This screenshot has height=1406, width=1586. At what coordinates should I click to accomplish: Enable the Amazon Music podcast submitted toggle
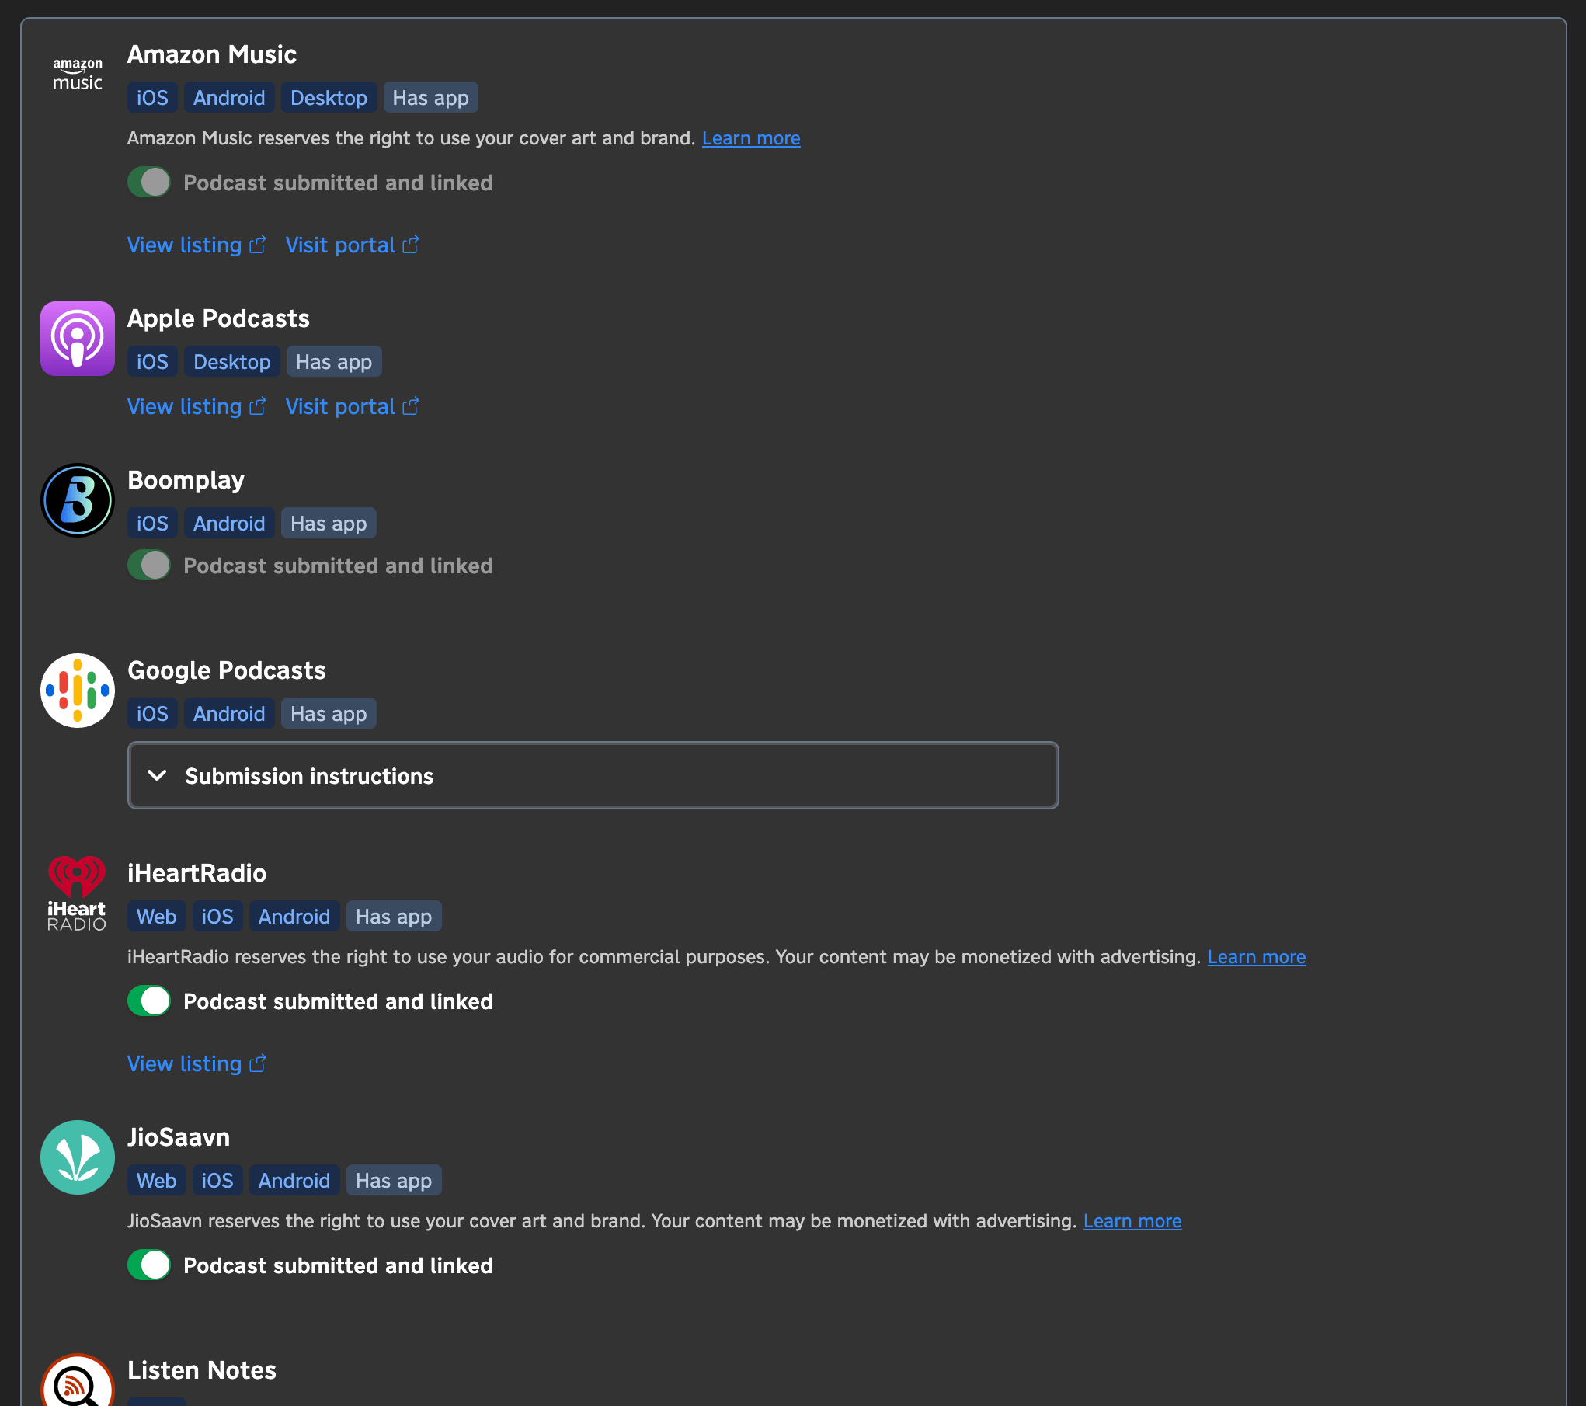tap(149, 182)
